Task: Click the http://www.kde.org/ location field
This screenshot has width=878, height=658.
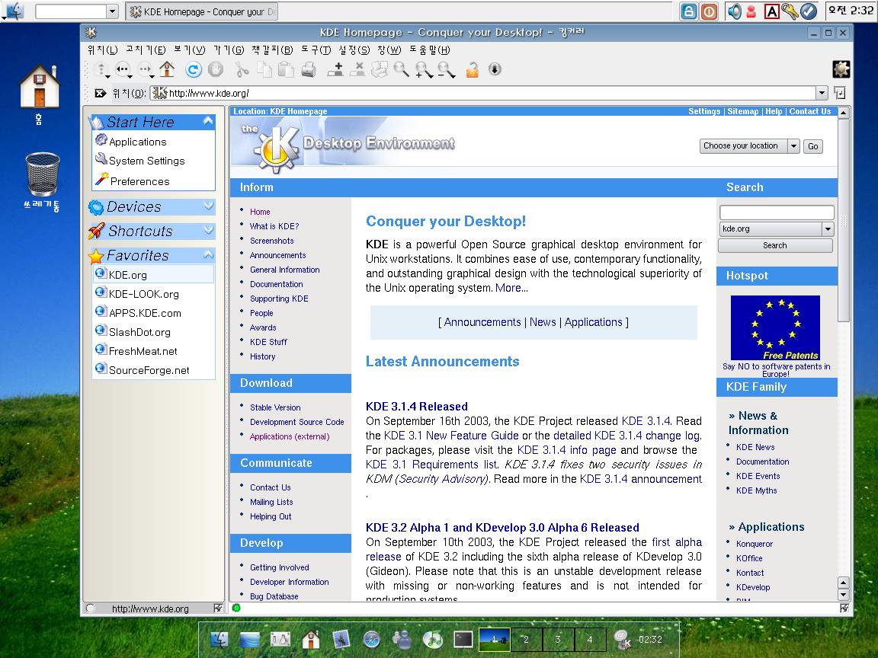Action: tap(483, 93)
